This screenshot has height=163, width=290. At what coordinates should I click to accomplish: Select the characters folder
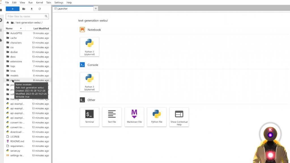point(27,43)
